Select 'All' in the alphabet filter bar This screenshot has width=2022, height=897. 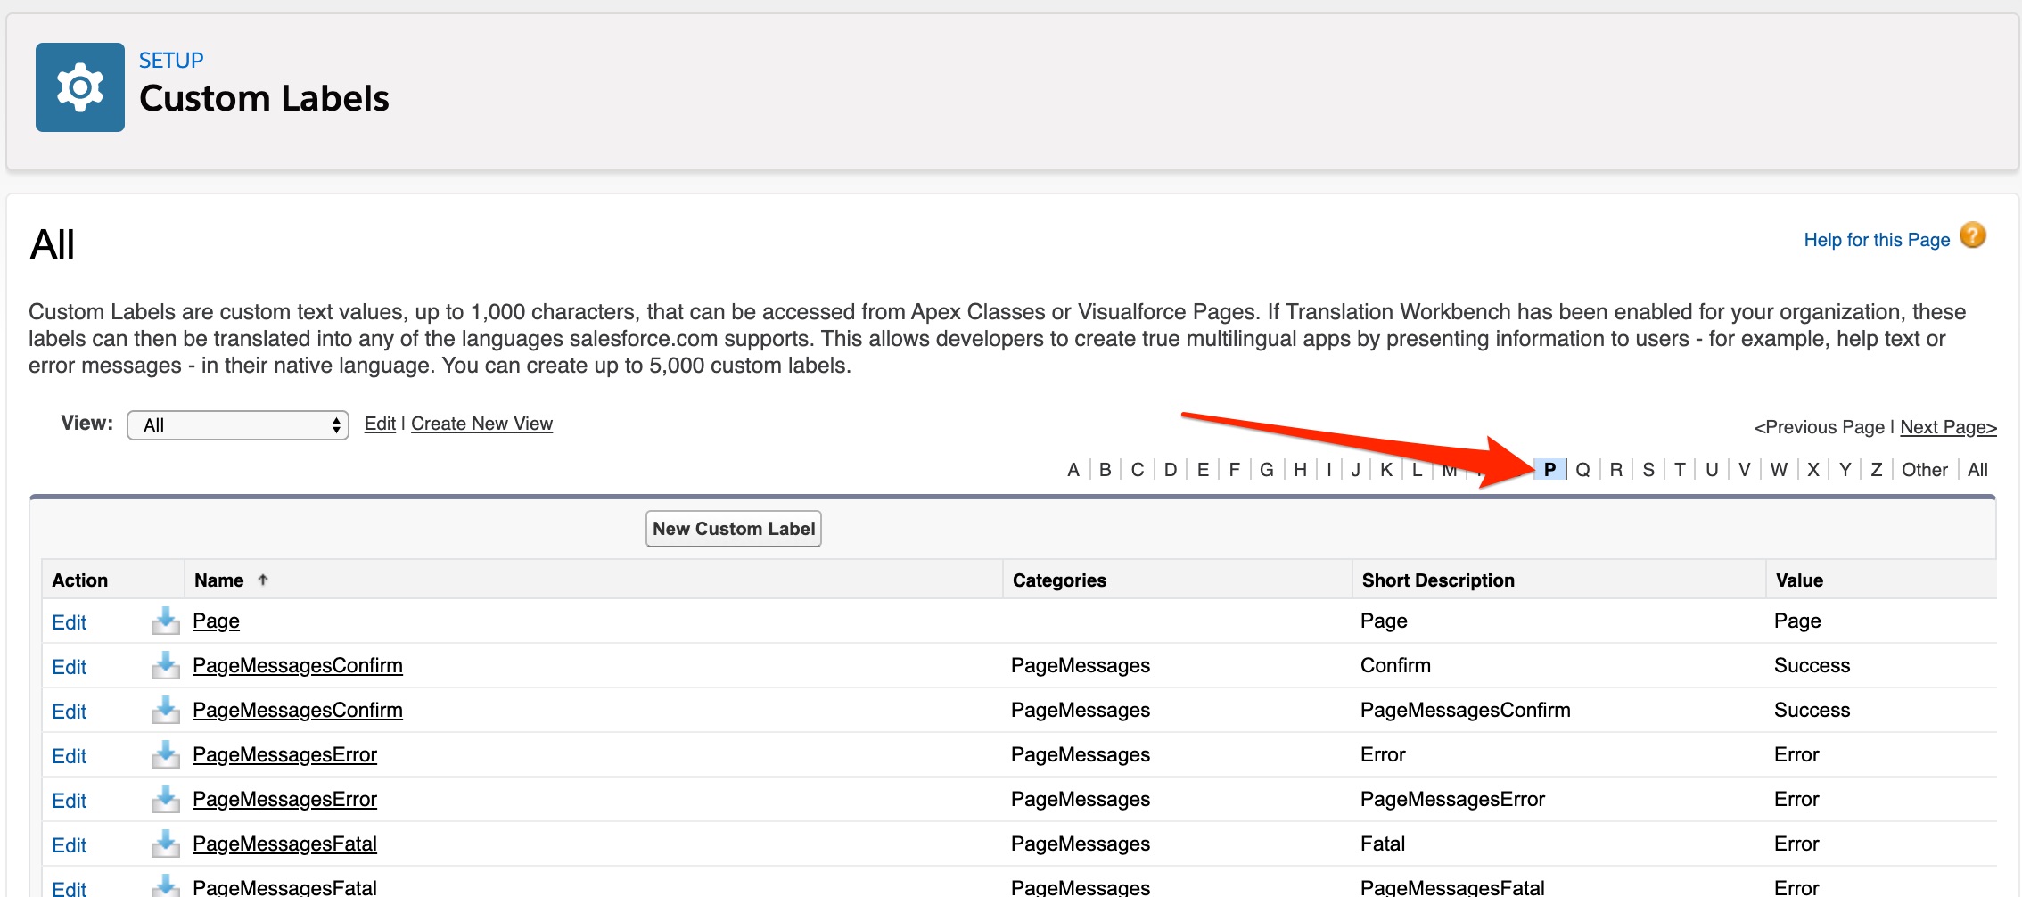pos(1977,470)
